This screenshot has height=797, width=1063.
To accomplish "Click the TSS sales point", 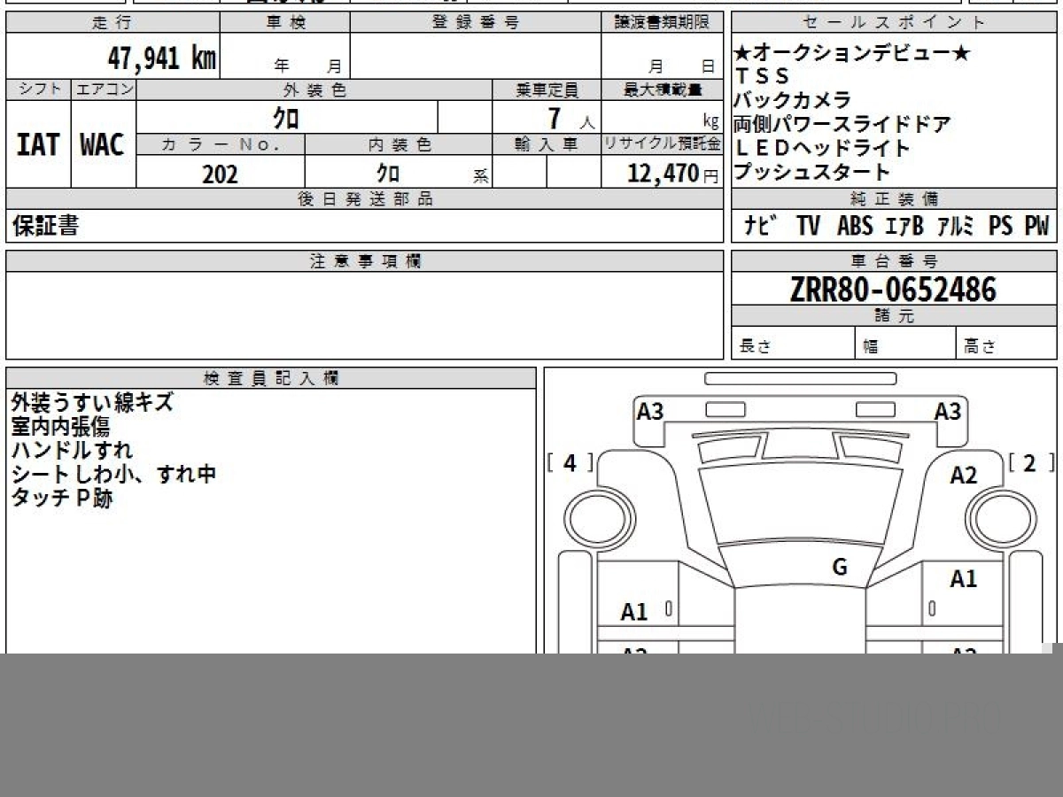I will click(763, 77).
